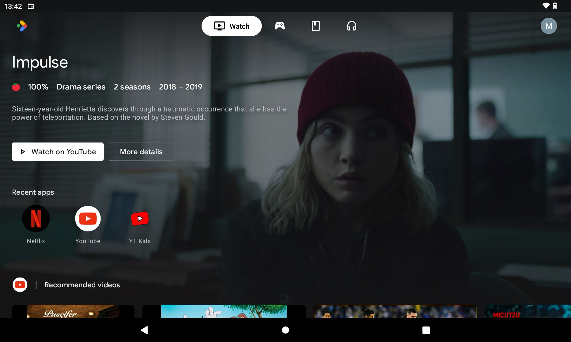Image resolution: width=571 pixels, height=342 pixels.
Task: Tap the 'Drama series' label
Action: click(81, 87)
